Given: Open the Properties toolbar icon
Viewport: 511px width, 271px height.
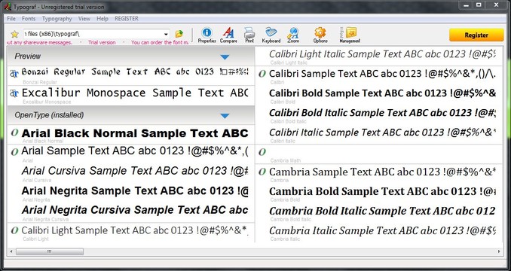Looking at the screenshot, I should (207, 35).
